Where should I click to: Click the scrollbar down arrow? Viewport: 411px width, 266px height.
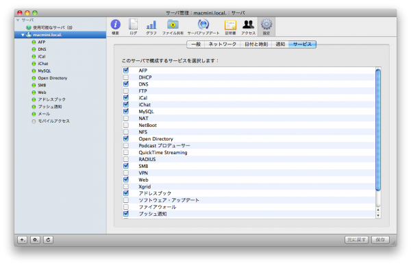(x=378, y=215)
